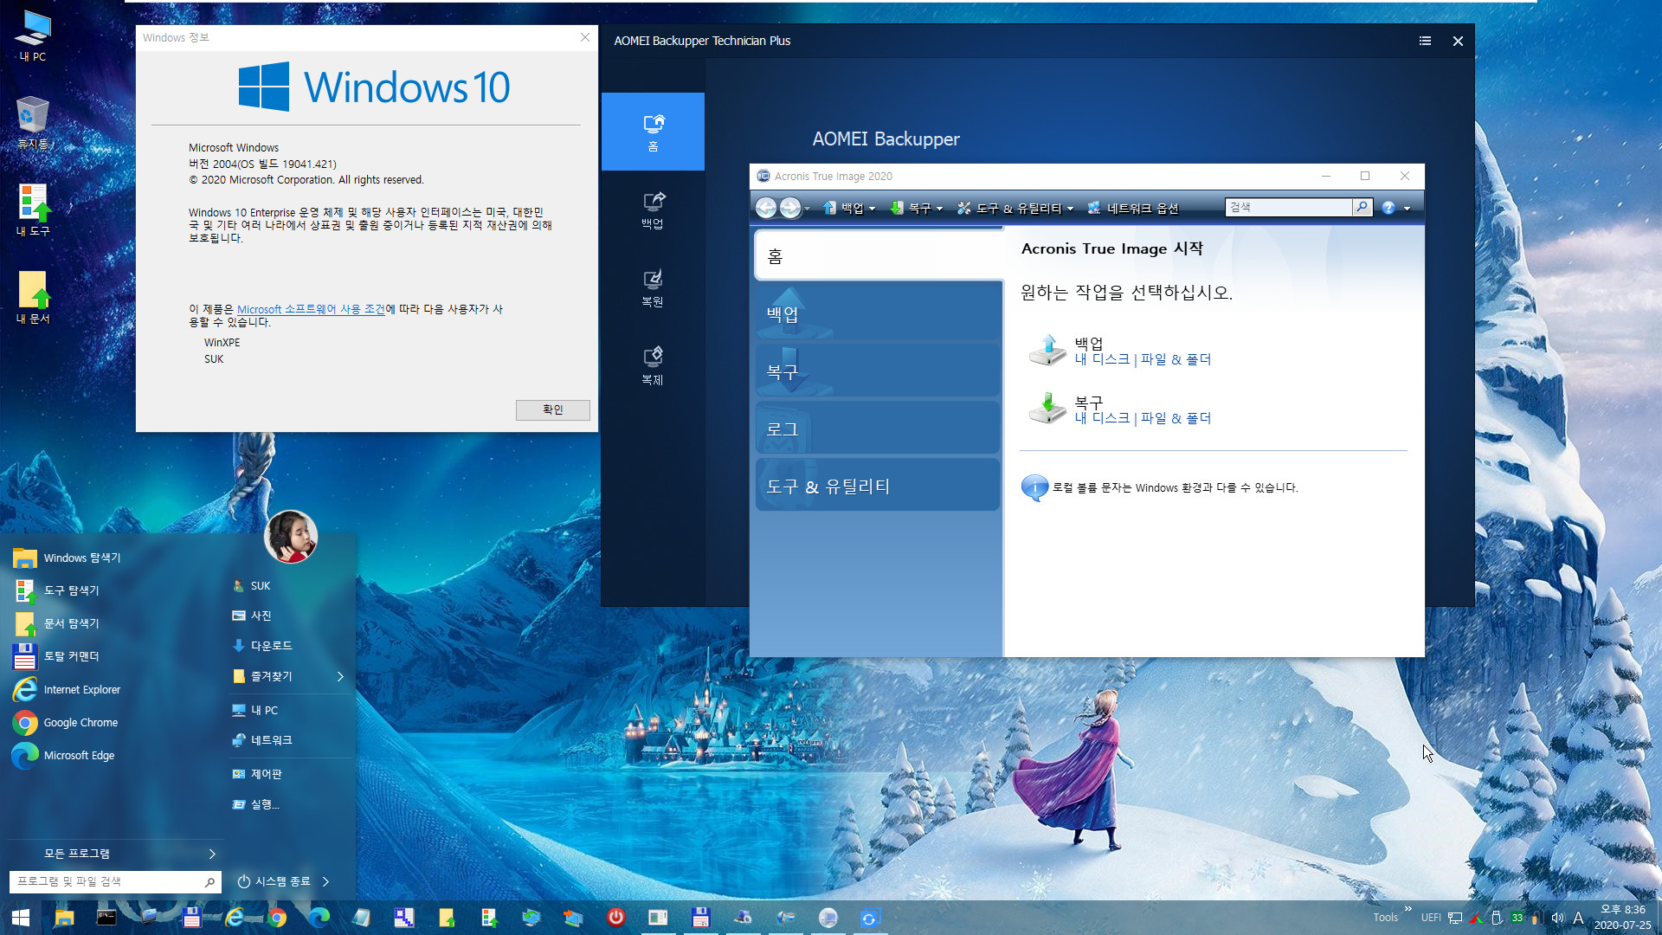Open 실행... in start menu
The width and height of the screenshot is (1662, 935).
(x=255, y=804)
